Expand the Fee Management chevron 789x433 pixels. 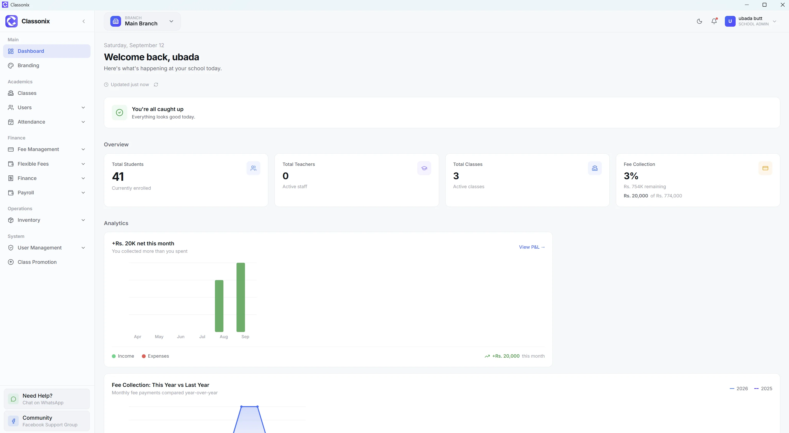83,149
